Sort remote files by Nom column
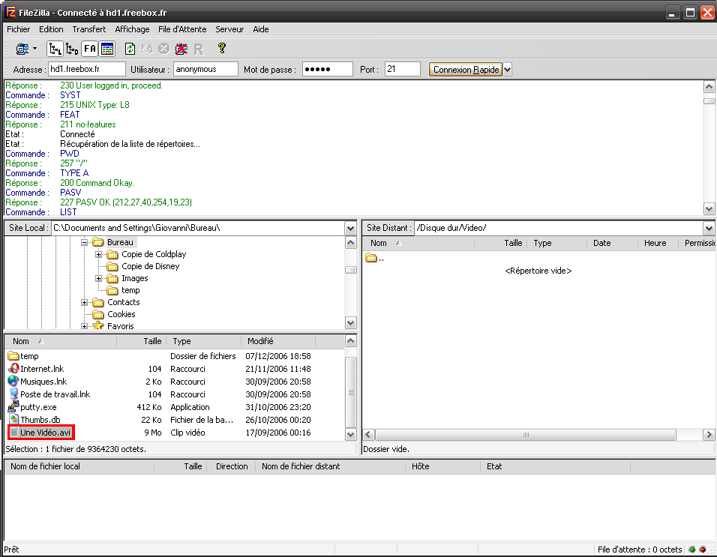Screen dimensions: 717x557 (x=418, y=244)
